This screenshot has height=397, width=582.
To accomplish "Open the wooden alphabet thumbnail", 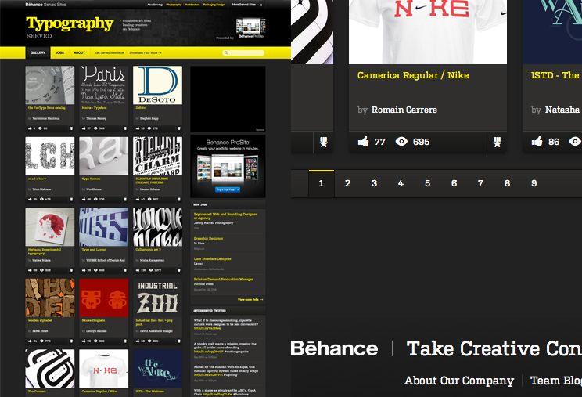I will [x=50, y=298].
